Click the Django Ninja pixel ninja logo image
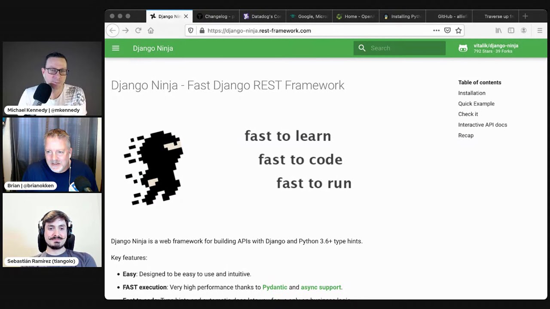 coord(154,168)
